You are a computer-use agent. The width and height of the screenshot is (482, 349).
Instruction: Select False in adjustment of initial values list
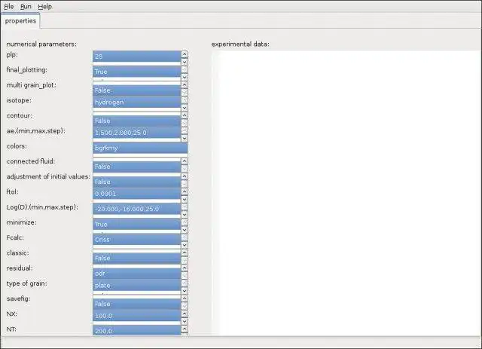point(137,182)
